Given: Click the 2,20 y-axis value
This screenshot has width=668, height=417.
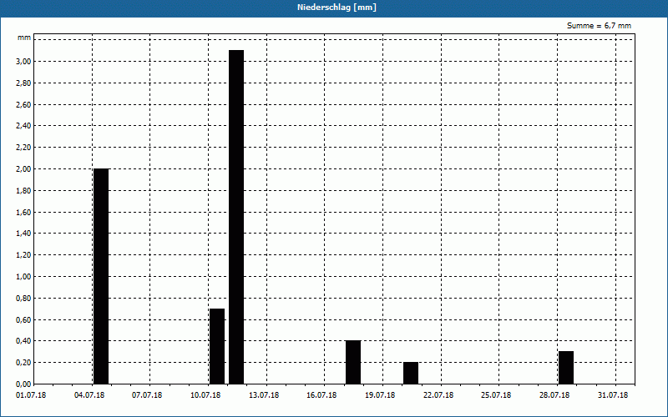Looking at the screenshot, I should [x=24, y=148].
